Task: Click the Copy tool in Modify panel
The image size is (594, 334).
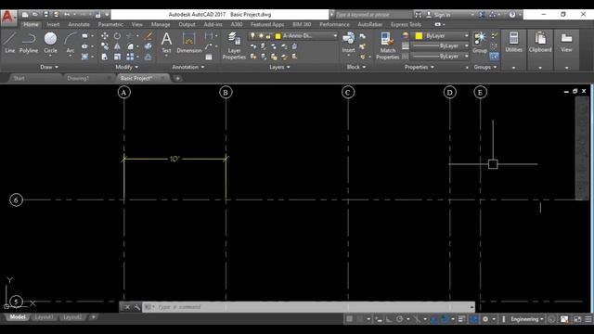Action: [x=105, y=46]
